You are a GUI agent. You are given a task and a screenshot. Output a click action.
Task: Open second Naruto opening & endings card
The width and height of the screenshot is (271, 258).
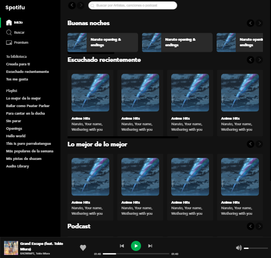pyautogui.click(x=177, y=42)
